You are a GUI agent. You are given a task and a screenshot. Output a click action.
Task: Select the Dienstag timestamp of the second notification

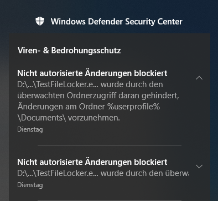click(x=30, y=185)
